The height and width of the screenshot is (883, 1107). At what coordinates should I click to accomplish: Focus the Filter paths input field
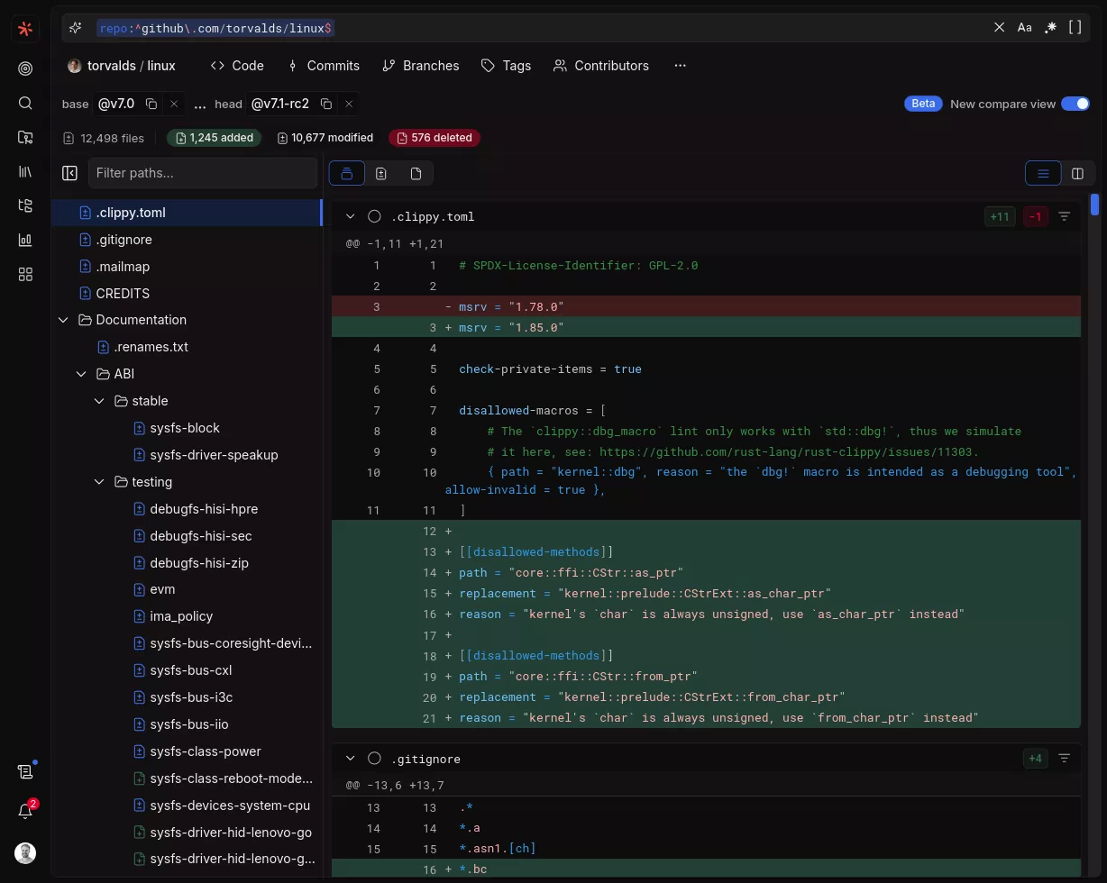pyautogui.click(x=203, y=173)
